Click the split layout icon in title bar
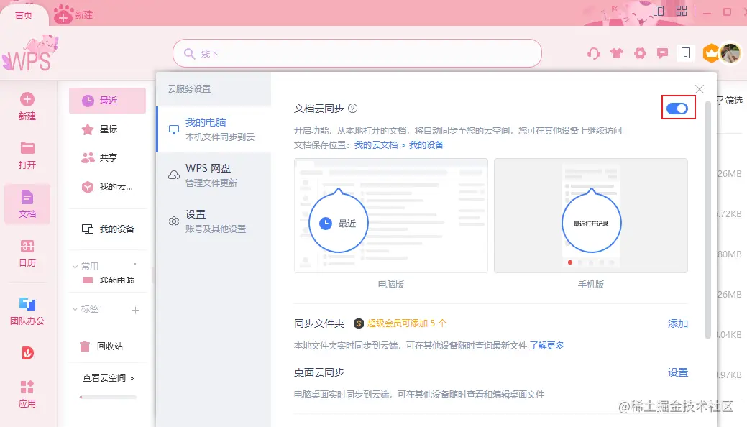This screenshot has height=427, width=747. click(x=659, y=11)
